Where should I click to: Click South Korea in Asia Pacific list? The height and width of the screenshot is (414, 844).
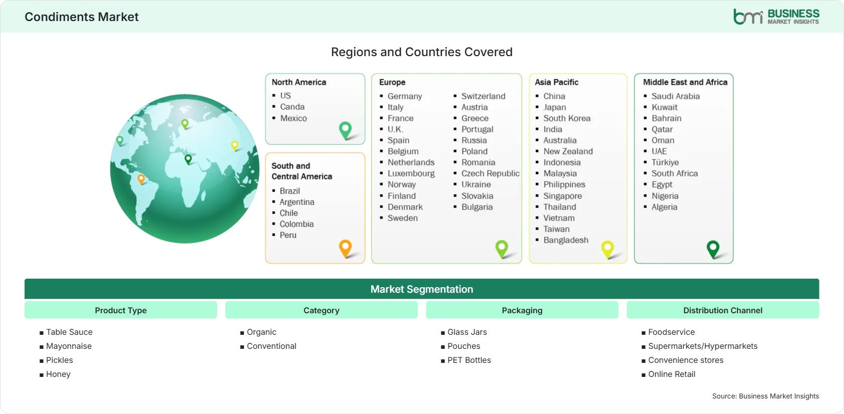567,118
